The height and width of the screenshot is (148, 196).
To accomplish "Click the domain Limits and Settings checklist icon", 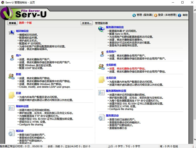I will (11, 108).
